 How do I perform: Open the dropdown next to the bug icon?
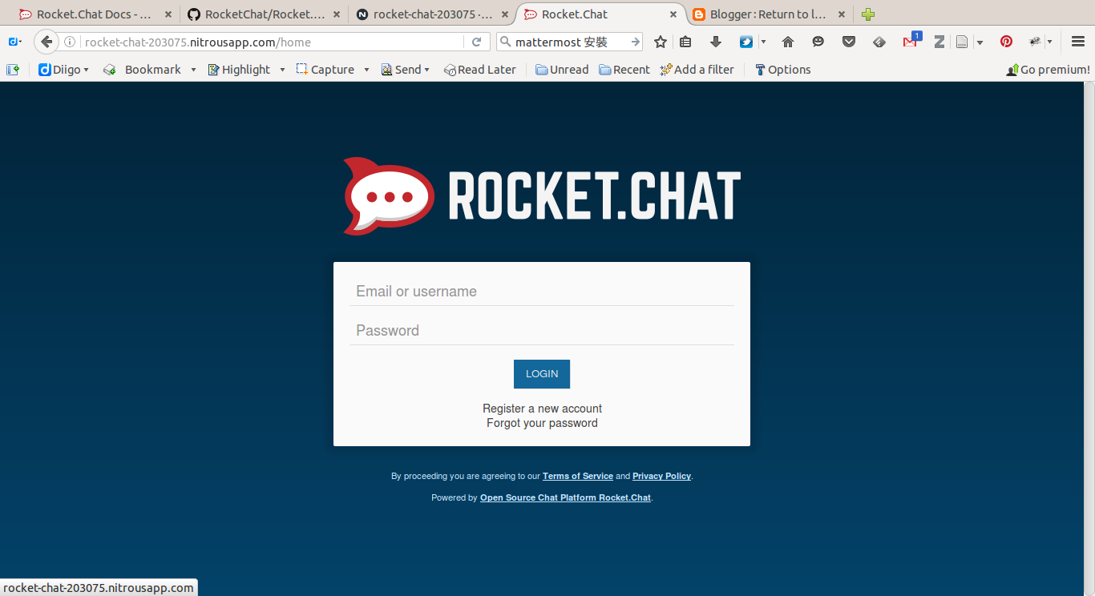click(x=1049, y=42)
